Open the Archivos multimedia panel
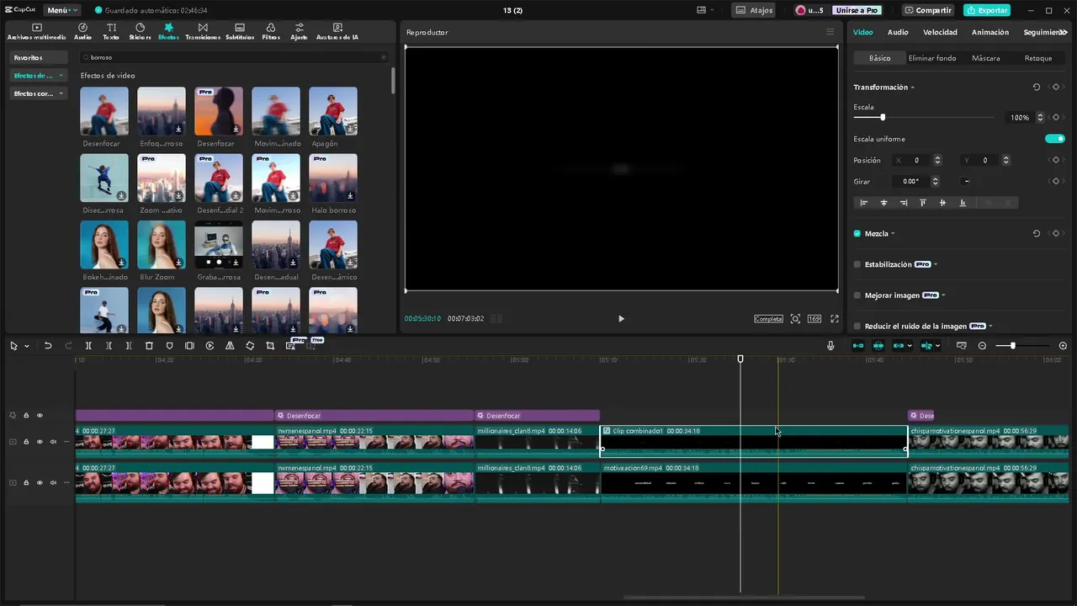Image resolution: width=1077 pixels, height=606 pixels. coord(36,32)
